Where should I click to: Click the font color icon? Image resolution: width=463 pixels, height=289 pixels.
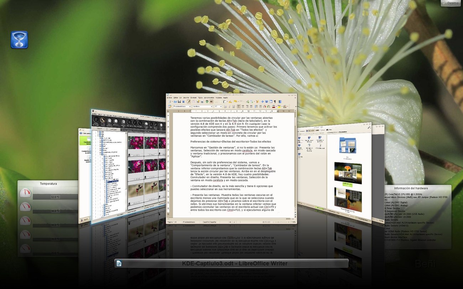[274, 106]
